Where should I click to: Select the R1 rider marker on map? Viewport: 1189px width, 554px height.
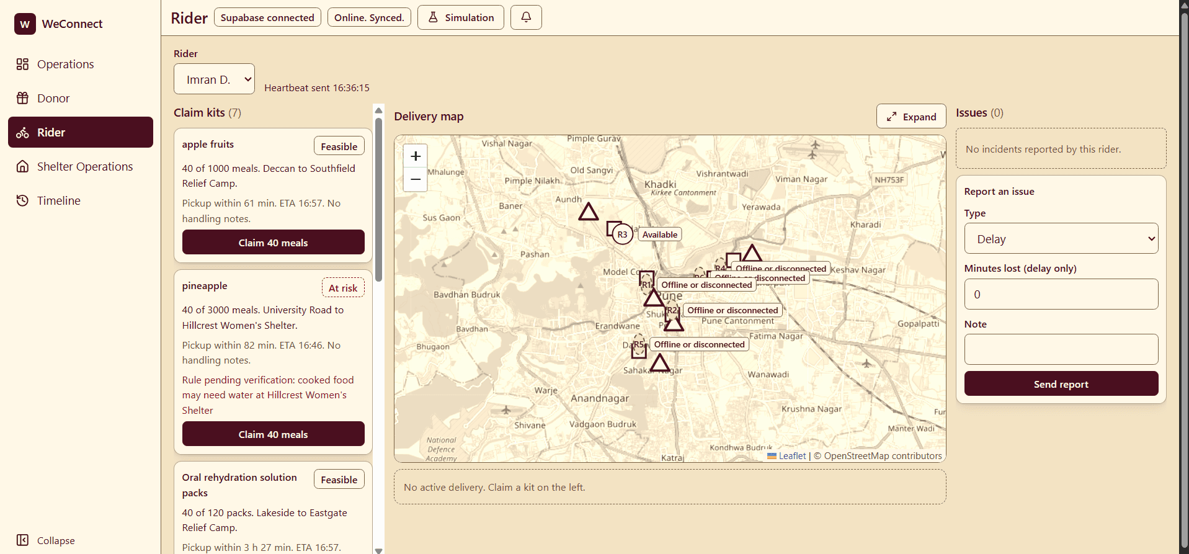pos(646,285)
